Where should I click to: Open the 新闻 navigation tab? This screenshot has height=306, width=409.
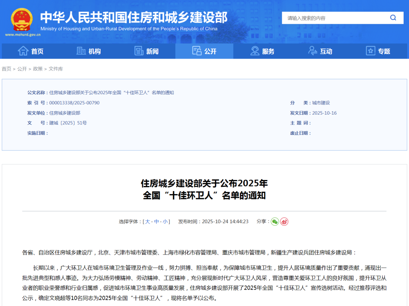pos(147,51)
